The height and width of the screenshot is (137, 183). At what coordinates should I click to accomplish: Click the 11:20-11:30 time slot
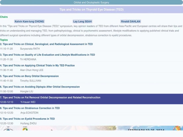(6, 60)
